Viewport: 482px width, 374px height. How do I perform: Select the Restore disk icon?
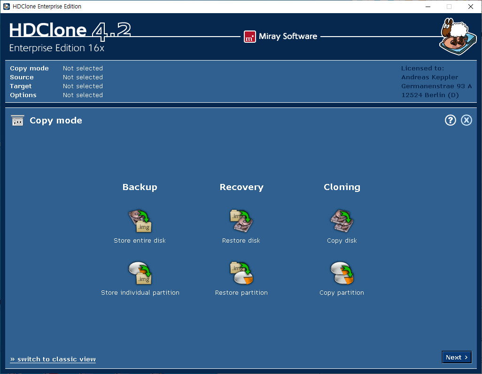point(241,221)
